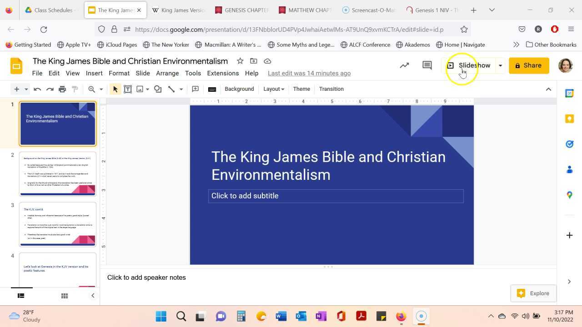Select the Text box tool
This screenshot has height=327, width=582.
tap(128, 89)
